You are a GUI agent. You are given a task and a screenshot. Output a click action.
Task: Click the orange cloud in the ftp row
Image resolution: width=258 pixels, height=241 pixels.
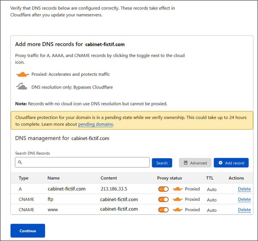178,199
